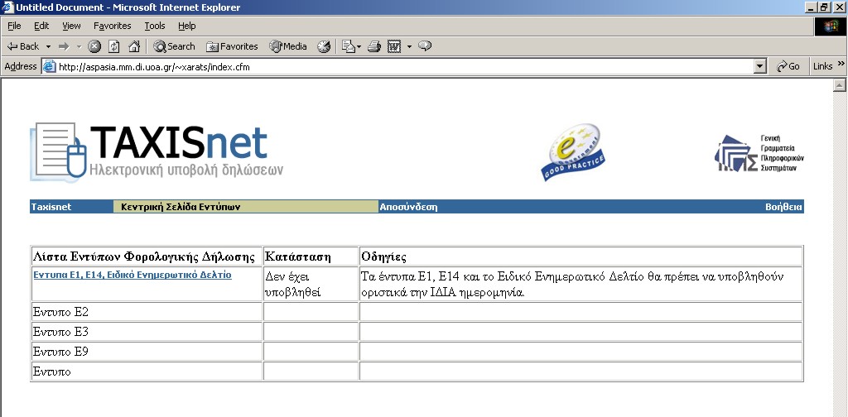Image resolution: width=848 pixels, height=417 pixels.
Task: Click the Back navigation button
Action: 23,46
